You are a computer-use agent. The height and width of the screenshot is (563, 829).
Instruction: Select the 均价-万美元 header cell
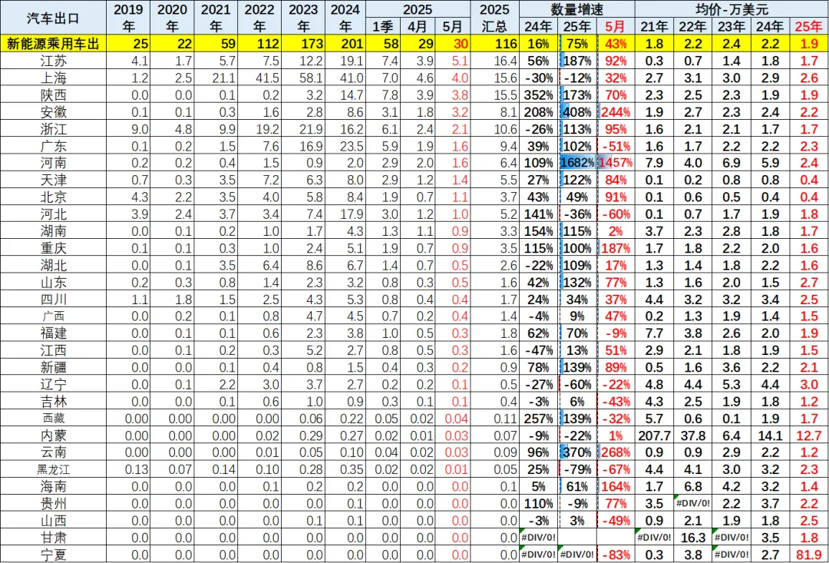click(732, 9)
